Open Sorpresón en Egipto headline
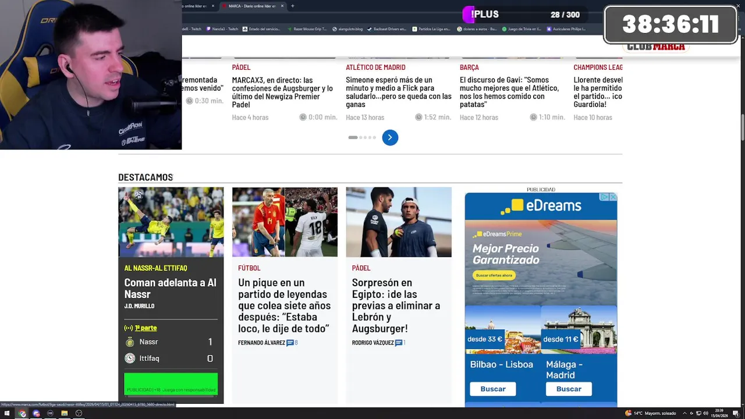 click(396, 306)
